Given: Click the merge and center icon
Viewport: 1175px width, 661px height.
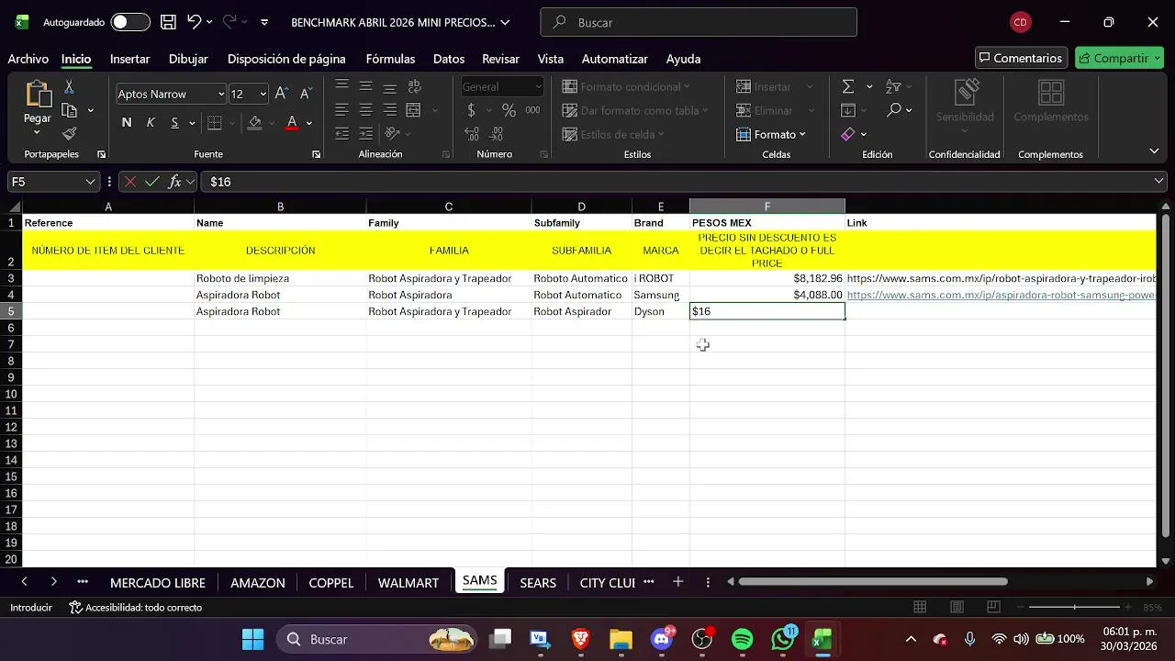Looking at the screenshot, I should click(413, 110).
